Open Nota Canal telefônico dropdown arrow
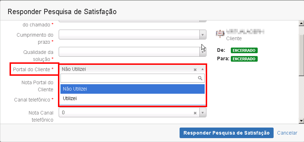 pyautogui.click(x=203, y=113)
